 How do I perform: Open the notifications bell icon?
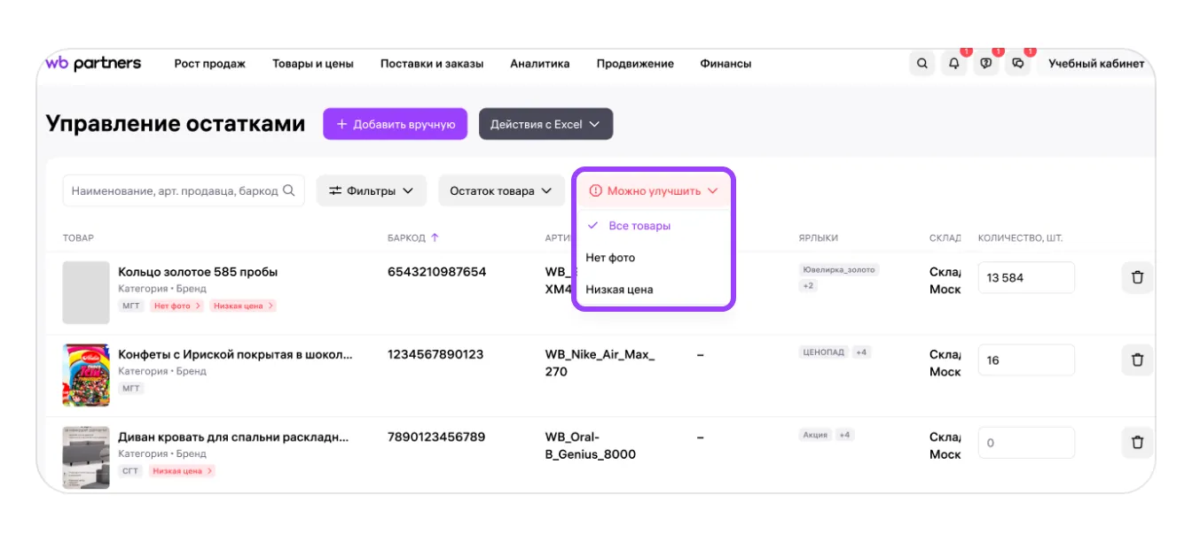click(x=954, y=64)
